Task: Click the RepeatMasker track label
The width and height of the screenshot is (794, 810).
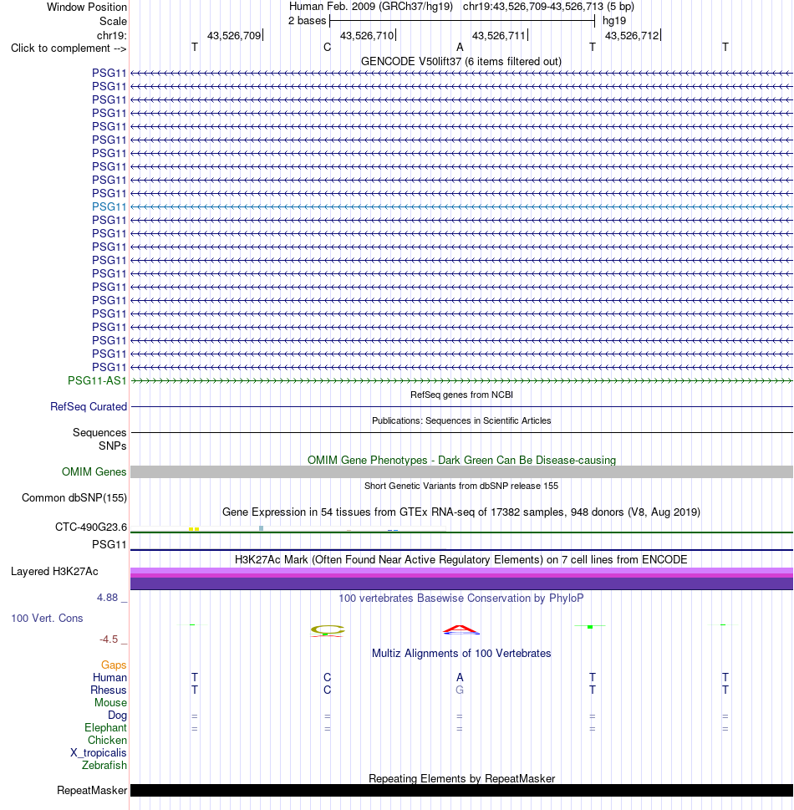Action: click(x=92, y=791)
